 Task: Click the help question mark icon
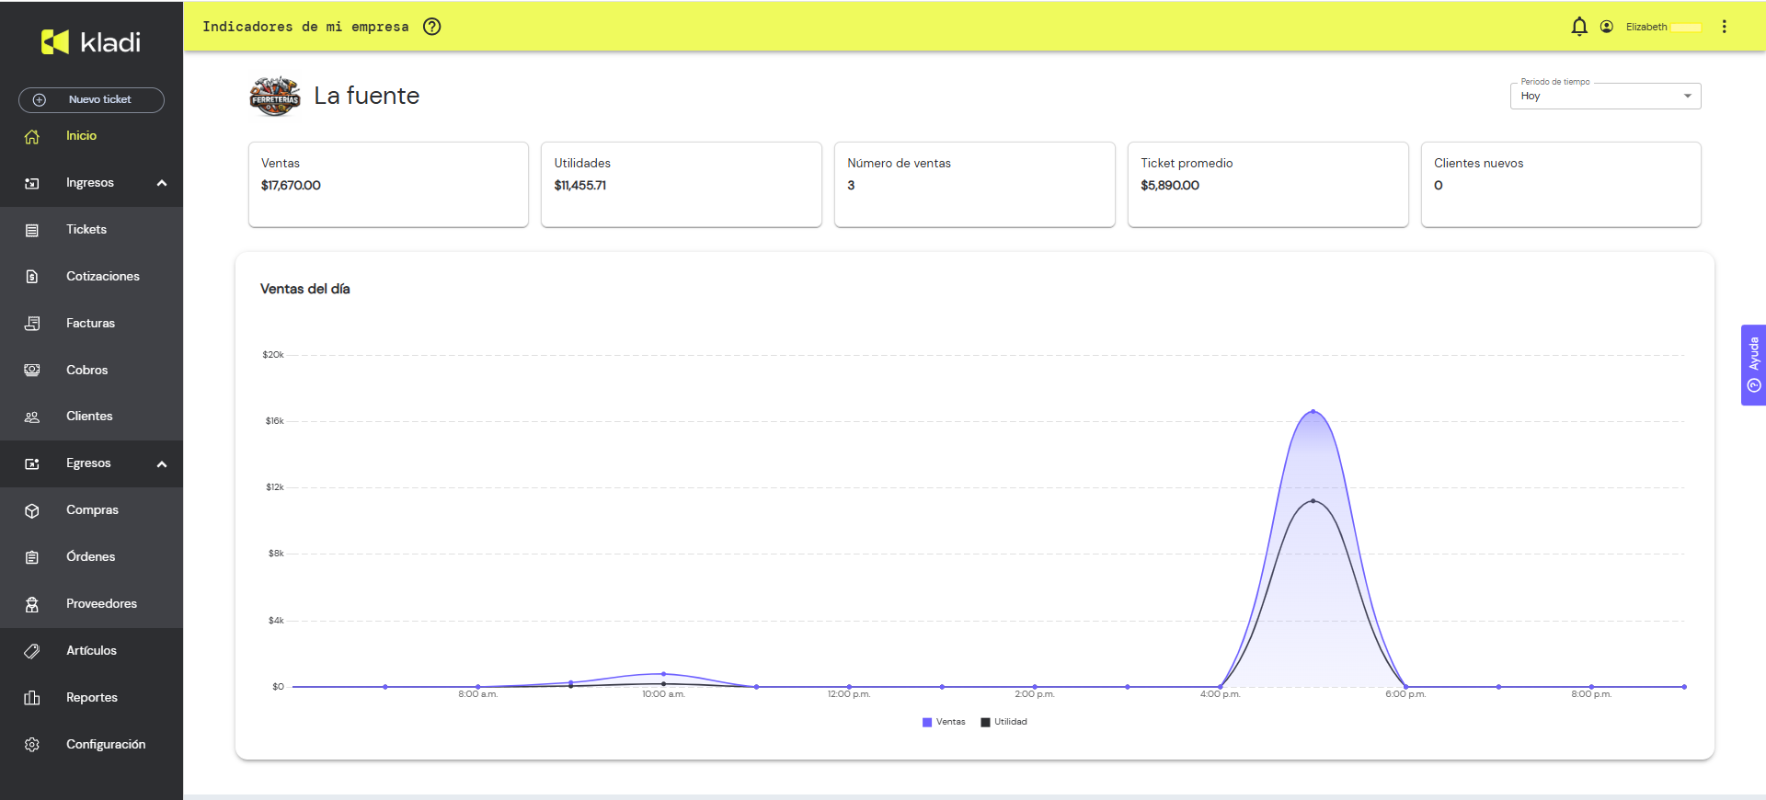[x=431, y=27]
